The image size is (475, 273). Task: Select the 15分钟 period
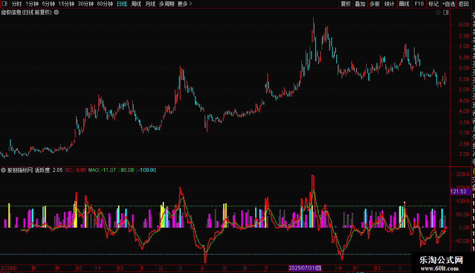(x=66, y=4)
